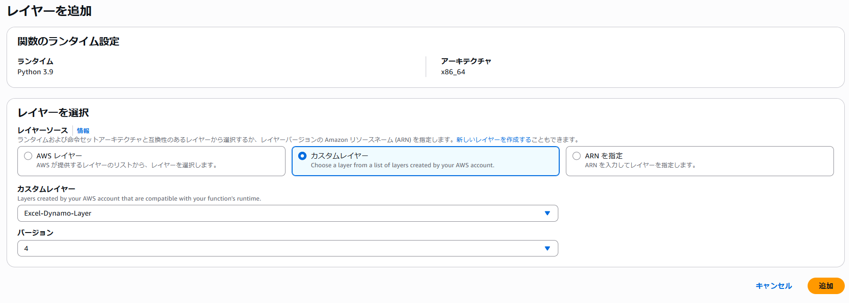
Task: Click the バージョン field label
Action: pyautogui.click(x=35, y=233)
